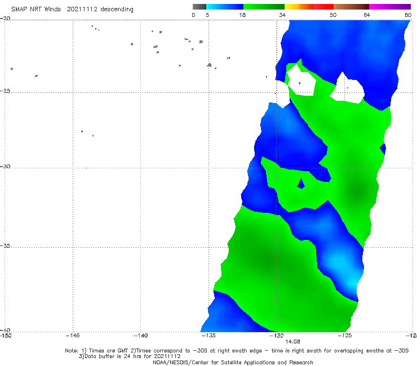
Task: Click the note line starting 'Note: 1) Times are GMT'
Action: point(237,351)
